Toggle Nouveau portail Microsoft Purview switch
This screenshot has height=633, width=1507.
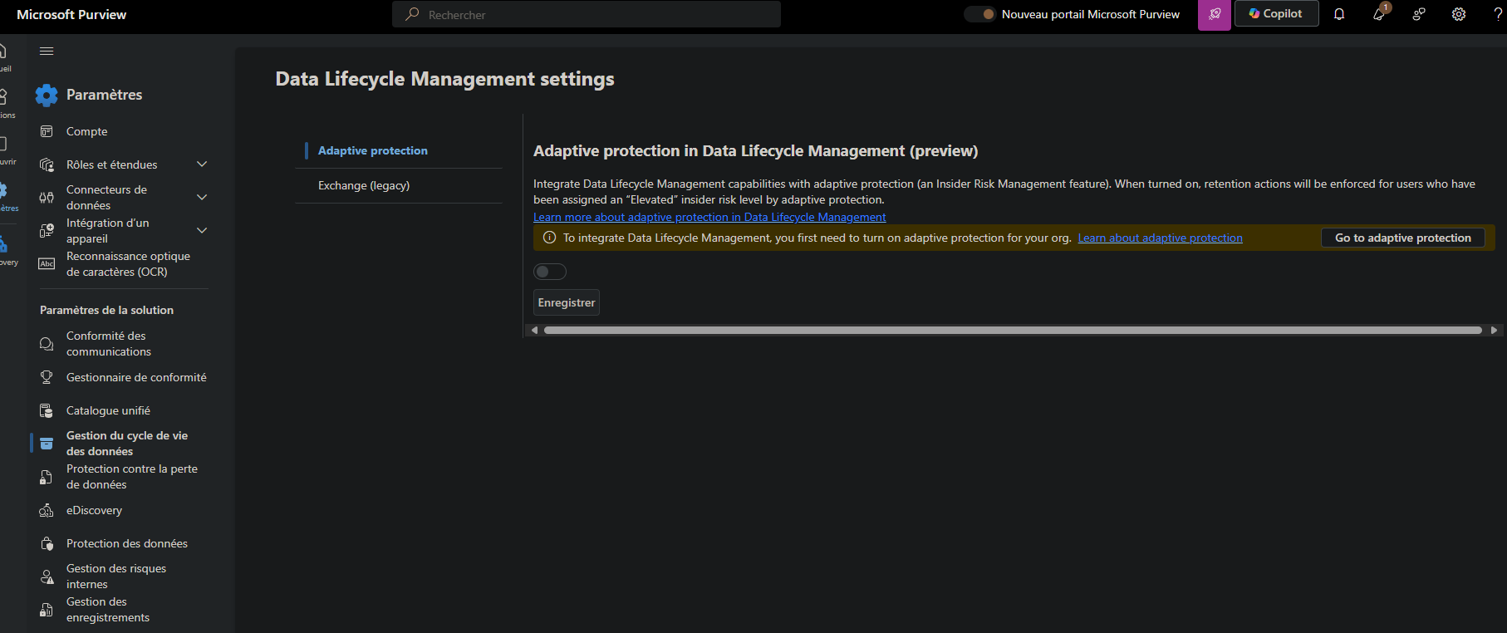click(980, 14)
